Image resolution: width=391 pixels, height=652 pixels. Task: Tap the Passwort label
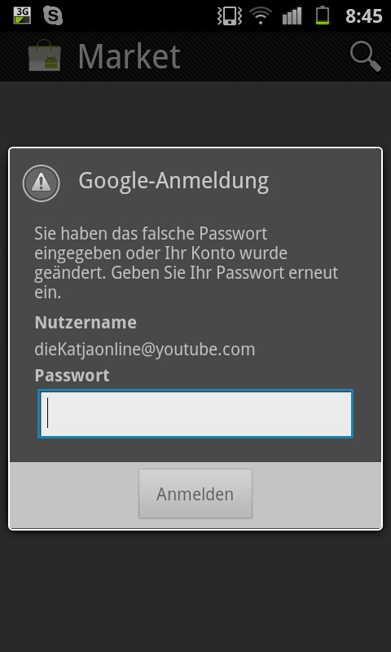point(72,375)
